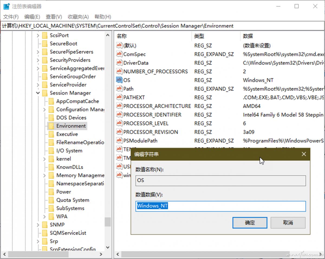Click the ab icon for NUMBER_OF_PROCESSORS
This screenshot has width=325, height=259.
119,71
